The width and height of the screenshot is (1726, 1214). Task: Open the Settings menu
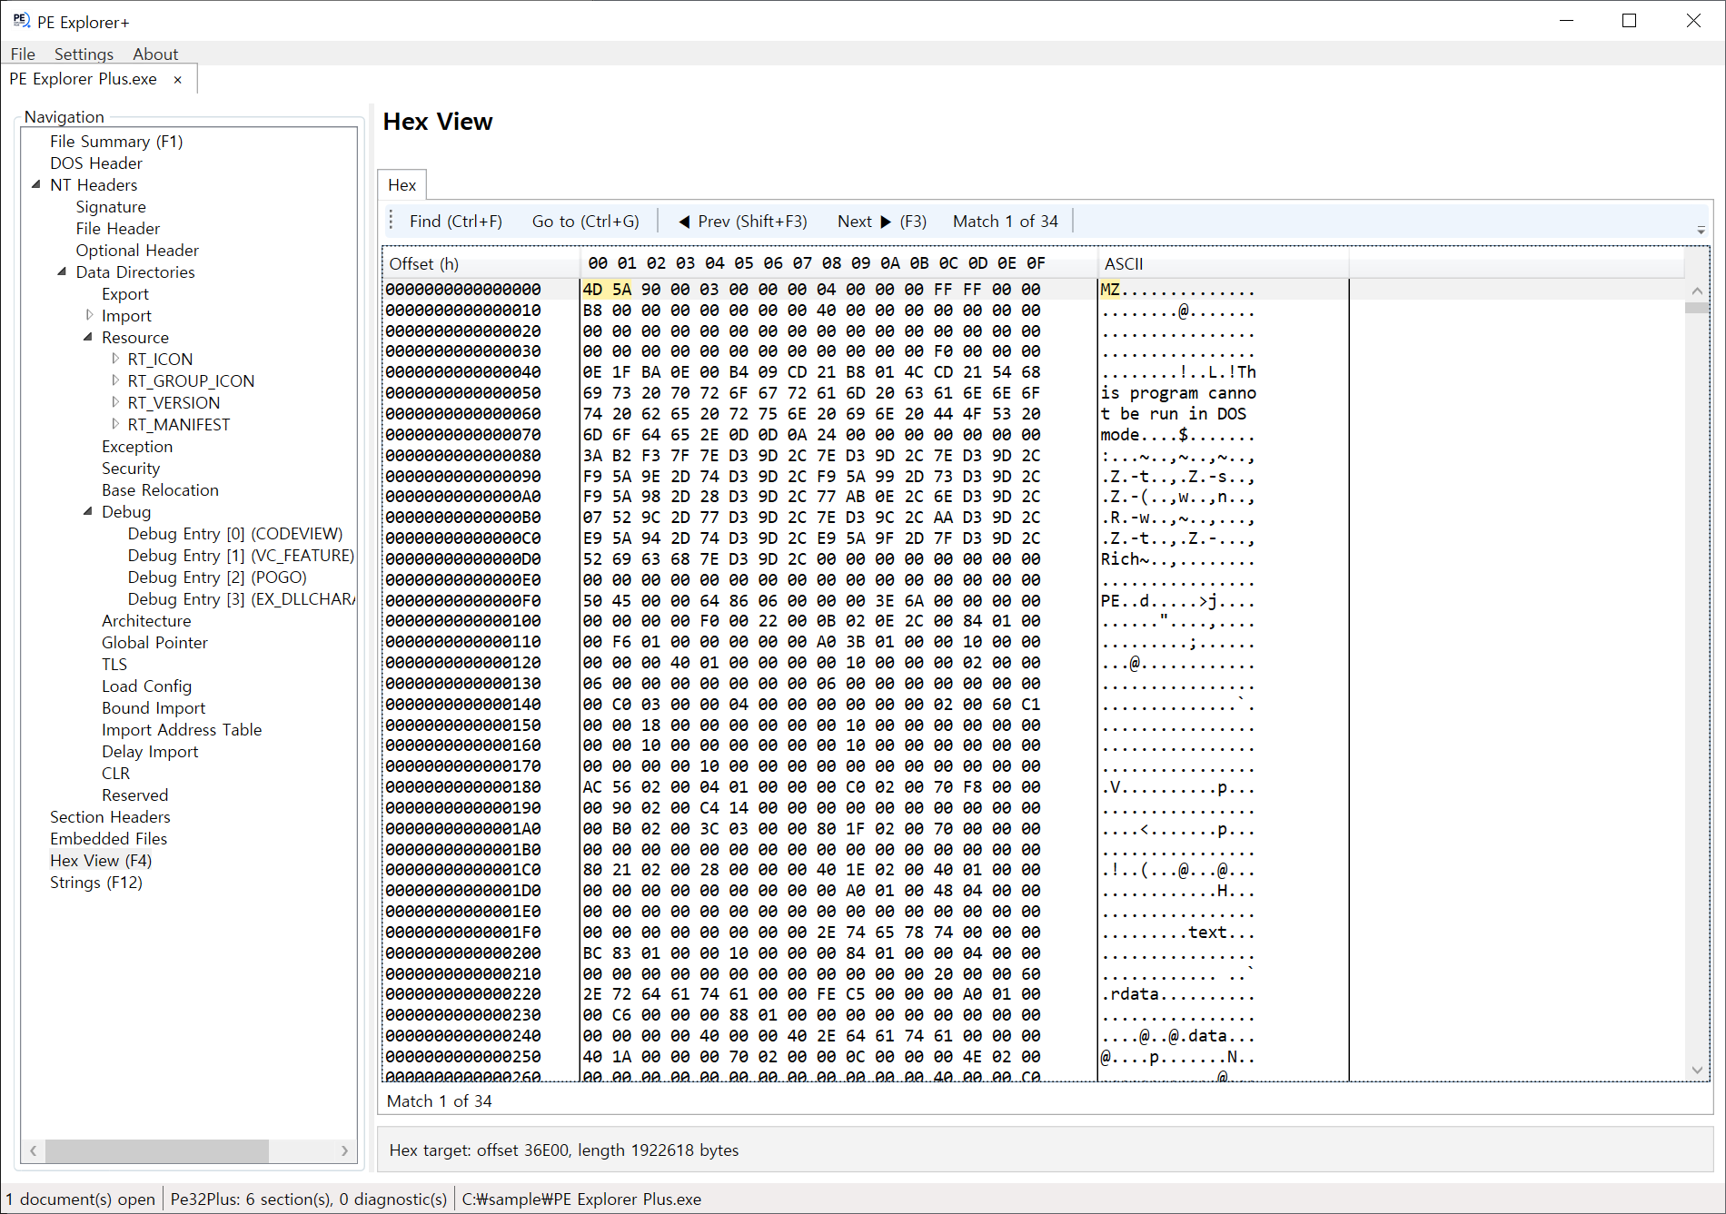coord(84,54)
